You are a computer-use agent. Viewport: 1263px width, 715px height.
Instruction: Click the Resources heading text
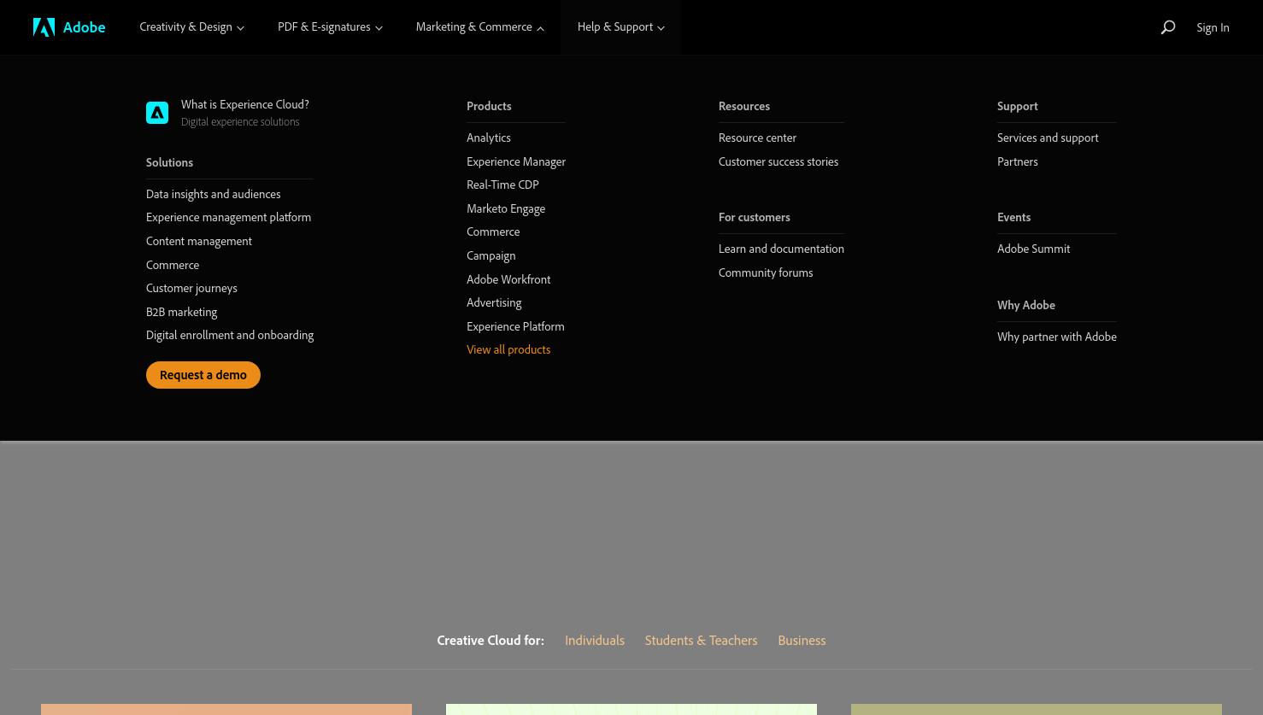tap(744, 106)
